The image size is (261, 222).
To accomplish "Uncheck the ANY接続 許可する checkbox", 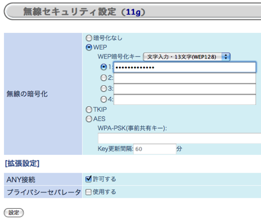I will 88,179.
